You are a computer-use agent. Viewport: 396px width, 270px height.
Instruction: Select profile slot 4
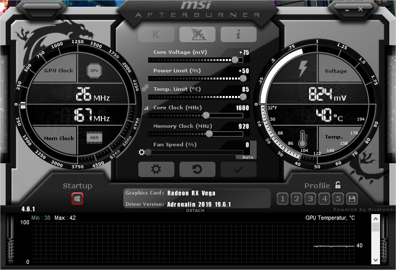coord(325,199)
